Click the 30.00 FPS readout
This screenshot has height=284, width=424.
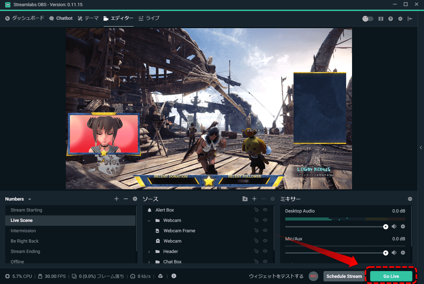coord(55,276)
